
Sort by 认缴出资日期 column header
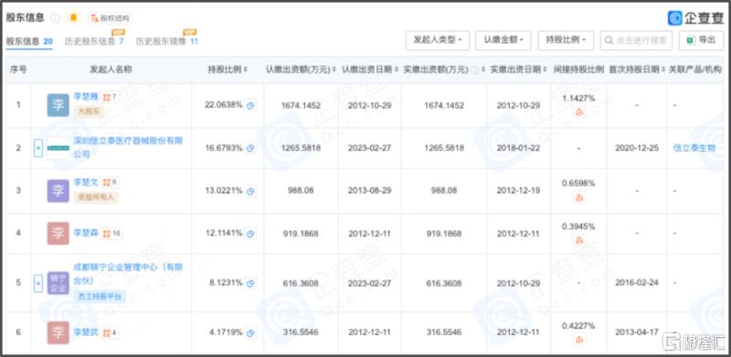pyautogui.click(x=370, y=69)
